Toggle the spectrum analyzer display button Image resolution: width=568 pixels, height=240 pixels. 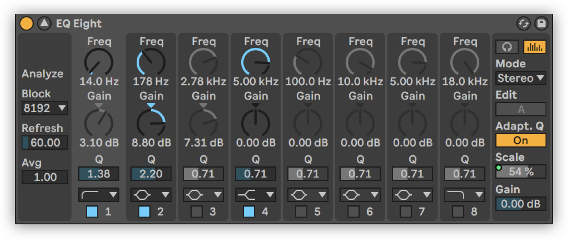pyautogui.click(x=535, y=47)
